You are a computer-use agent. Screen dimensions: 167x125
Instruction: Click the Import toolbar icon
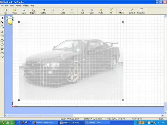pyautogui.click(x=33, y=11)
